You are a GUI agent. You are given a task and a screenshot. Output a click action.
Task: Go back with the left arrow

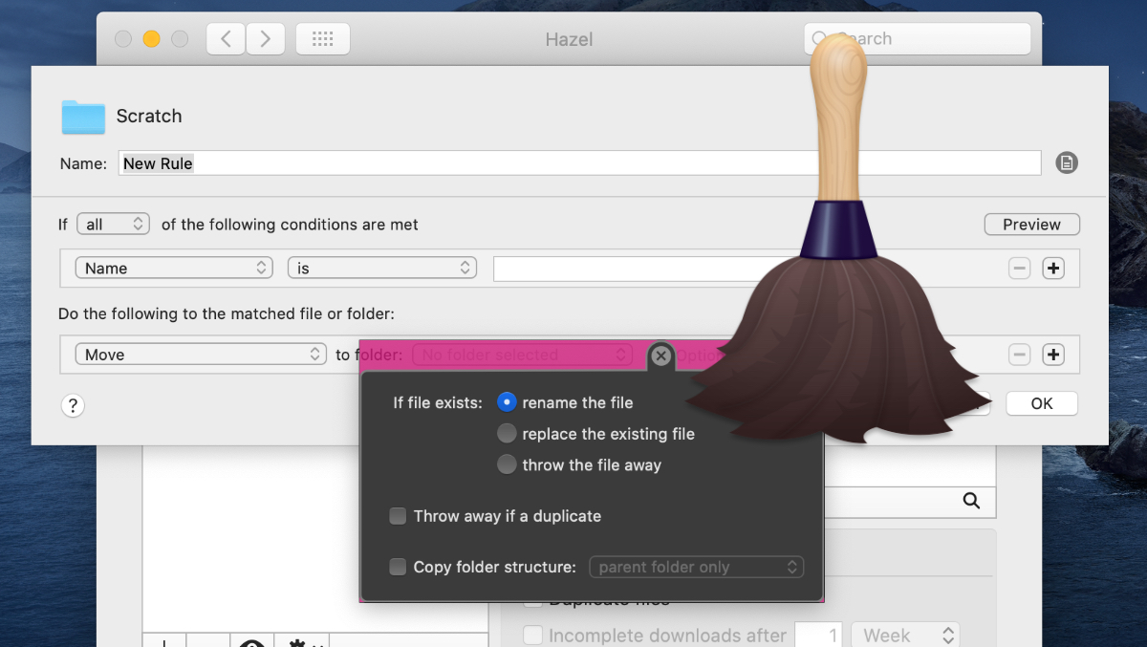click(226, 39)
